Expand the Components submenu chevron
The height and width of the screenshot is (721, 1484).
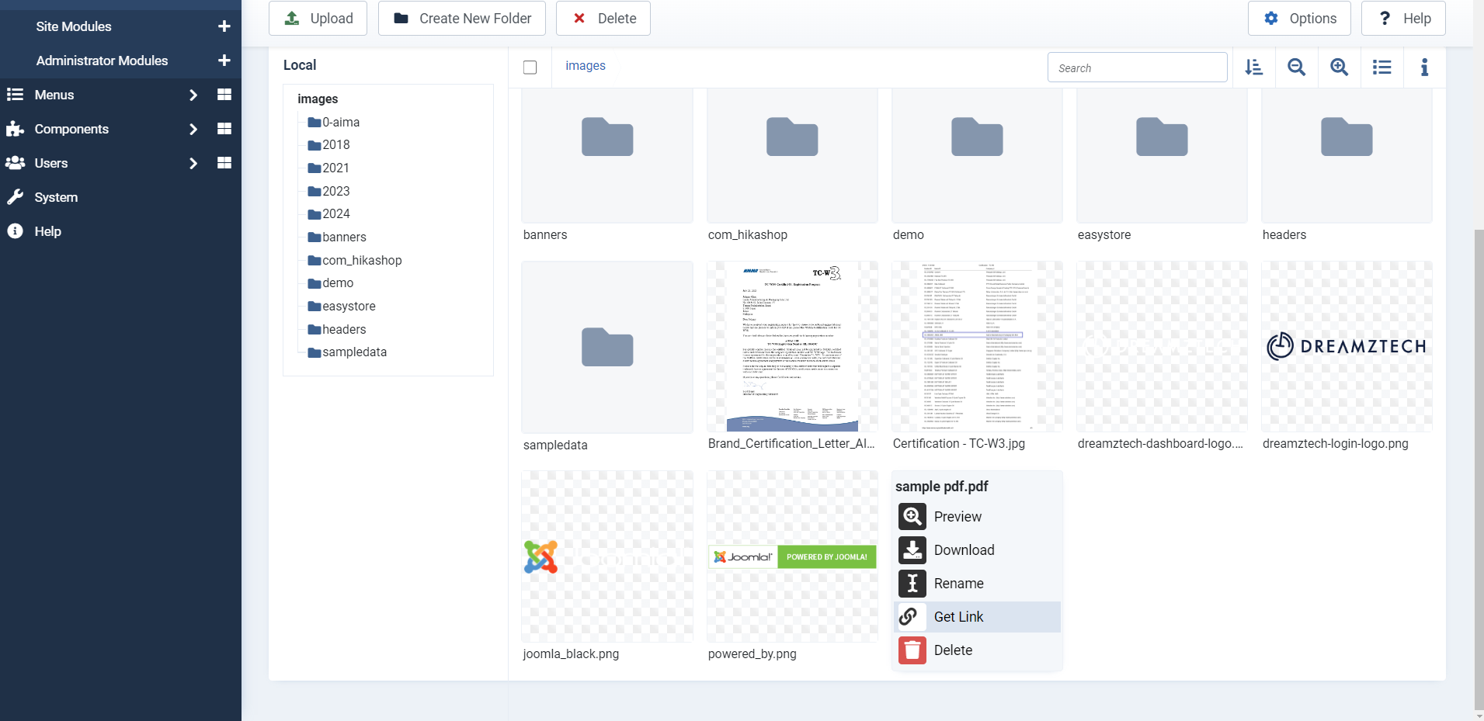click(x=193, y=129)
